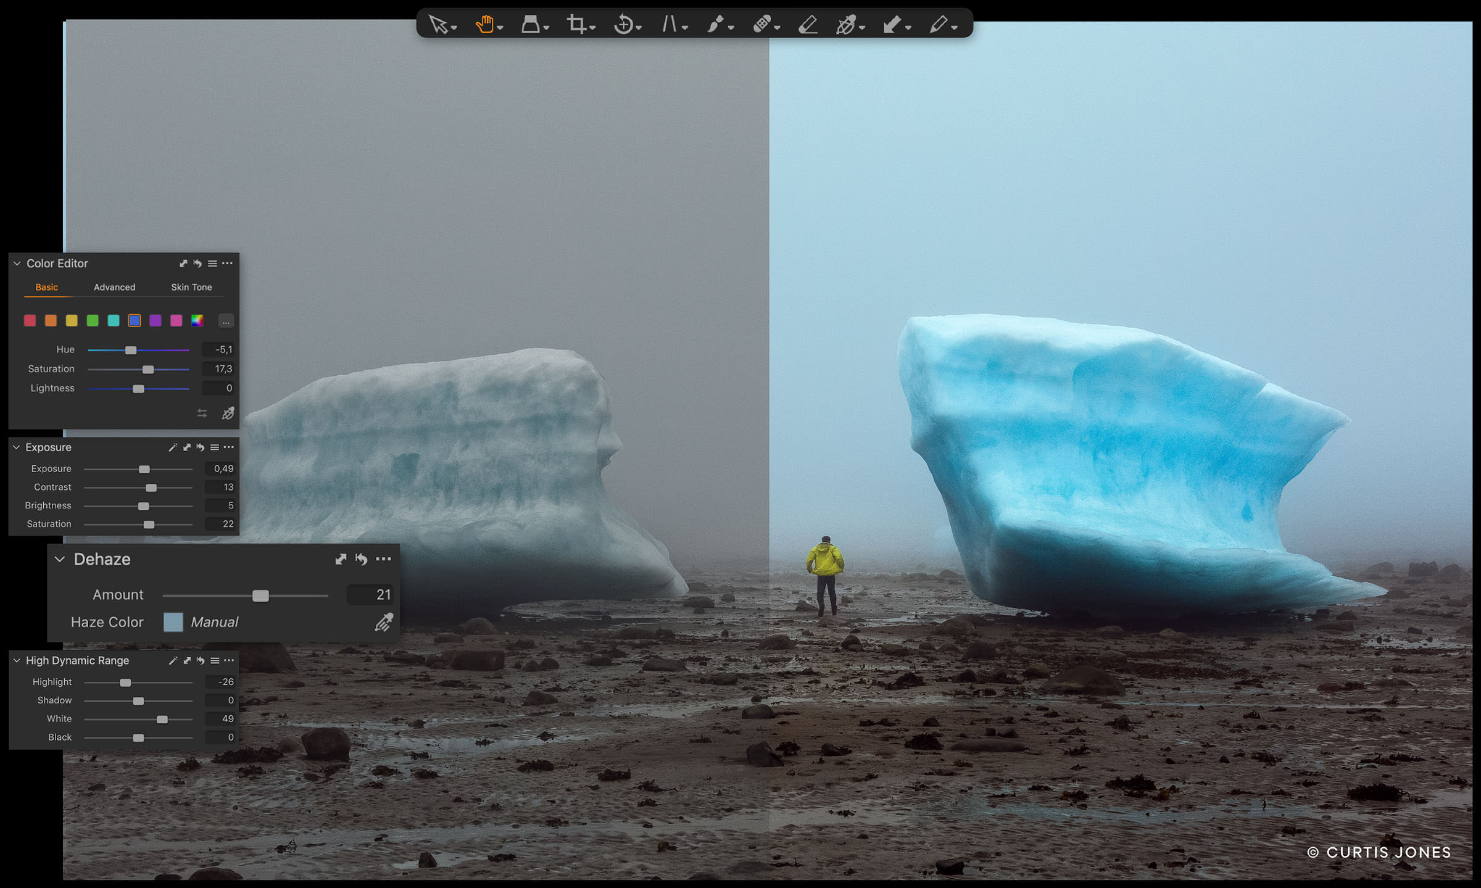The height and width of the screenshot is (888, 1481).
Task: Pop out the Dehaze panel
Action: [x=341, y=559]
